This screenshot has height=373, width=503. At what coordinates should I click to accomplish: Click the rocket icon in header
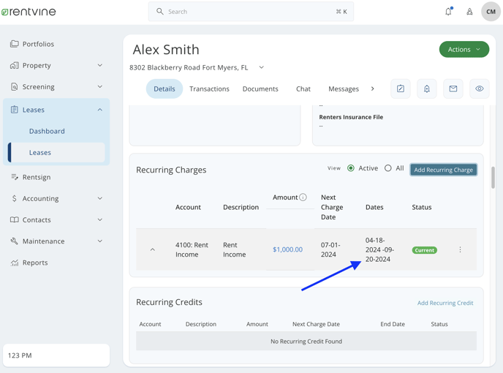[469, 12]
